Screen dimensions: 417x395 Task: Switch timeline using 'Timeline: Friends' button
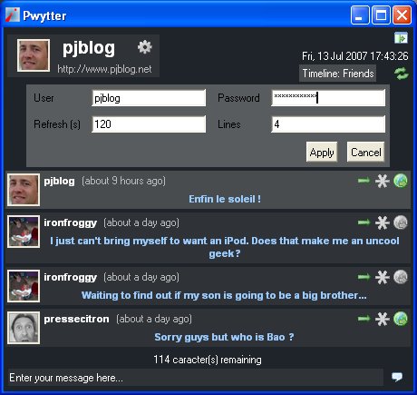(338, 74)
